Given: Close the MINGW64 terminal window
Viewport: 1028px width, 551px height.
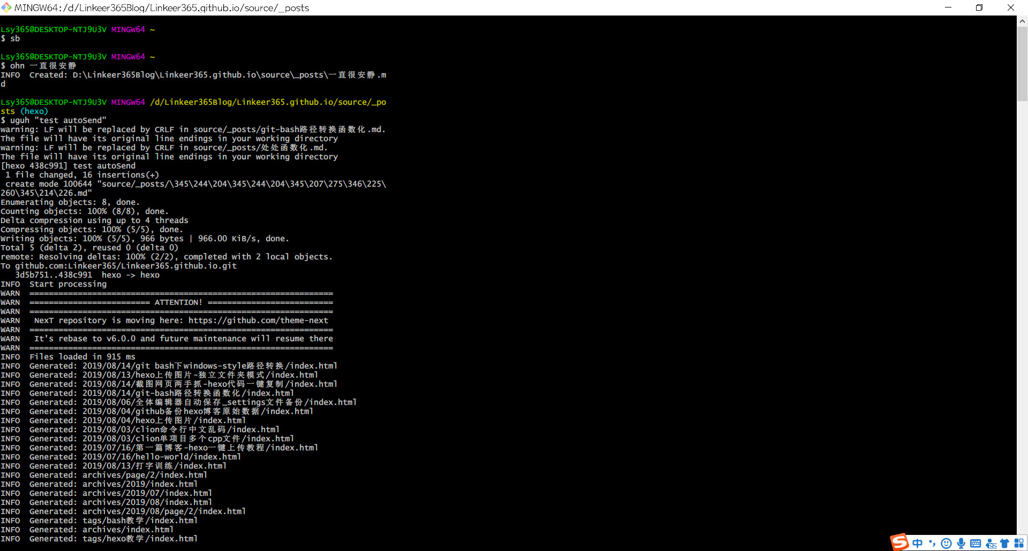Looking at the screenshot, I should (1010, 7).
